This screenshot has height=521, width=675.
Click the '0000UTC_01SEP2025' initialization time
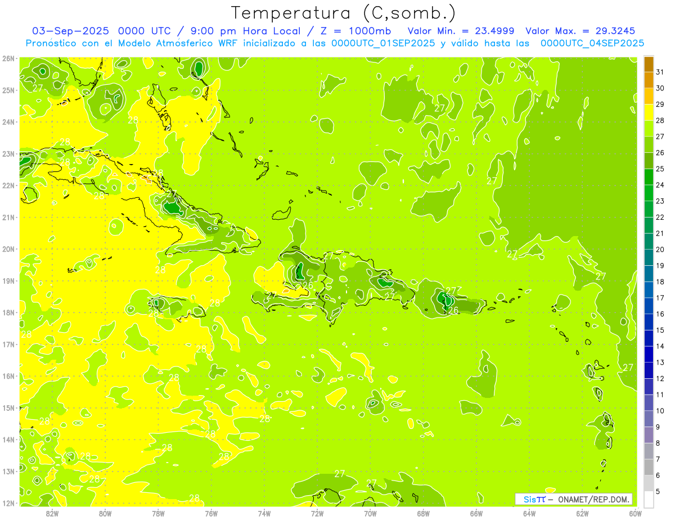(383, 43)
